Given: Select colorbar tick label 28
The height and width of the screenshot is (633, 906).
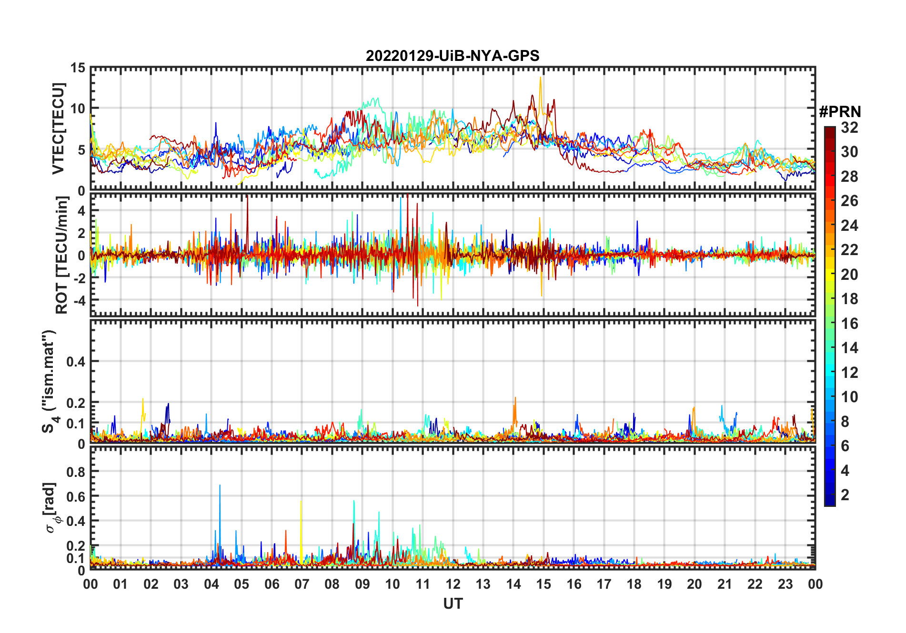Looking at the screenshot, I should click(849, 177).
